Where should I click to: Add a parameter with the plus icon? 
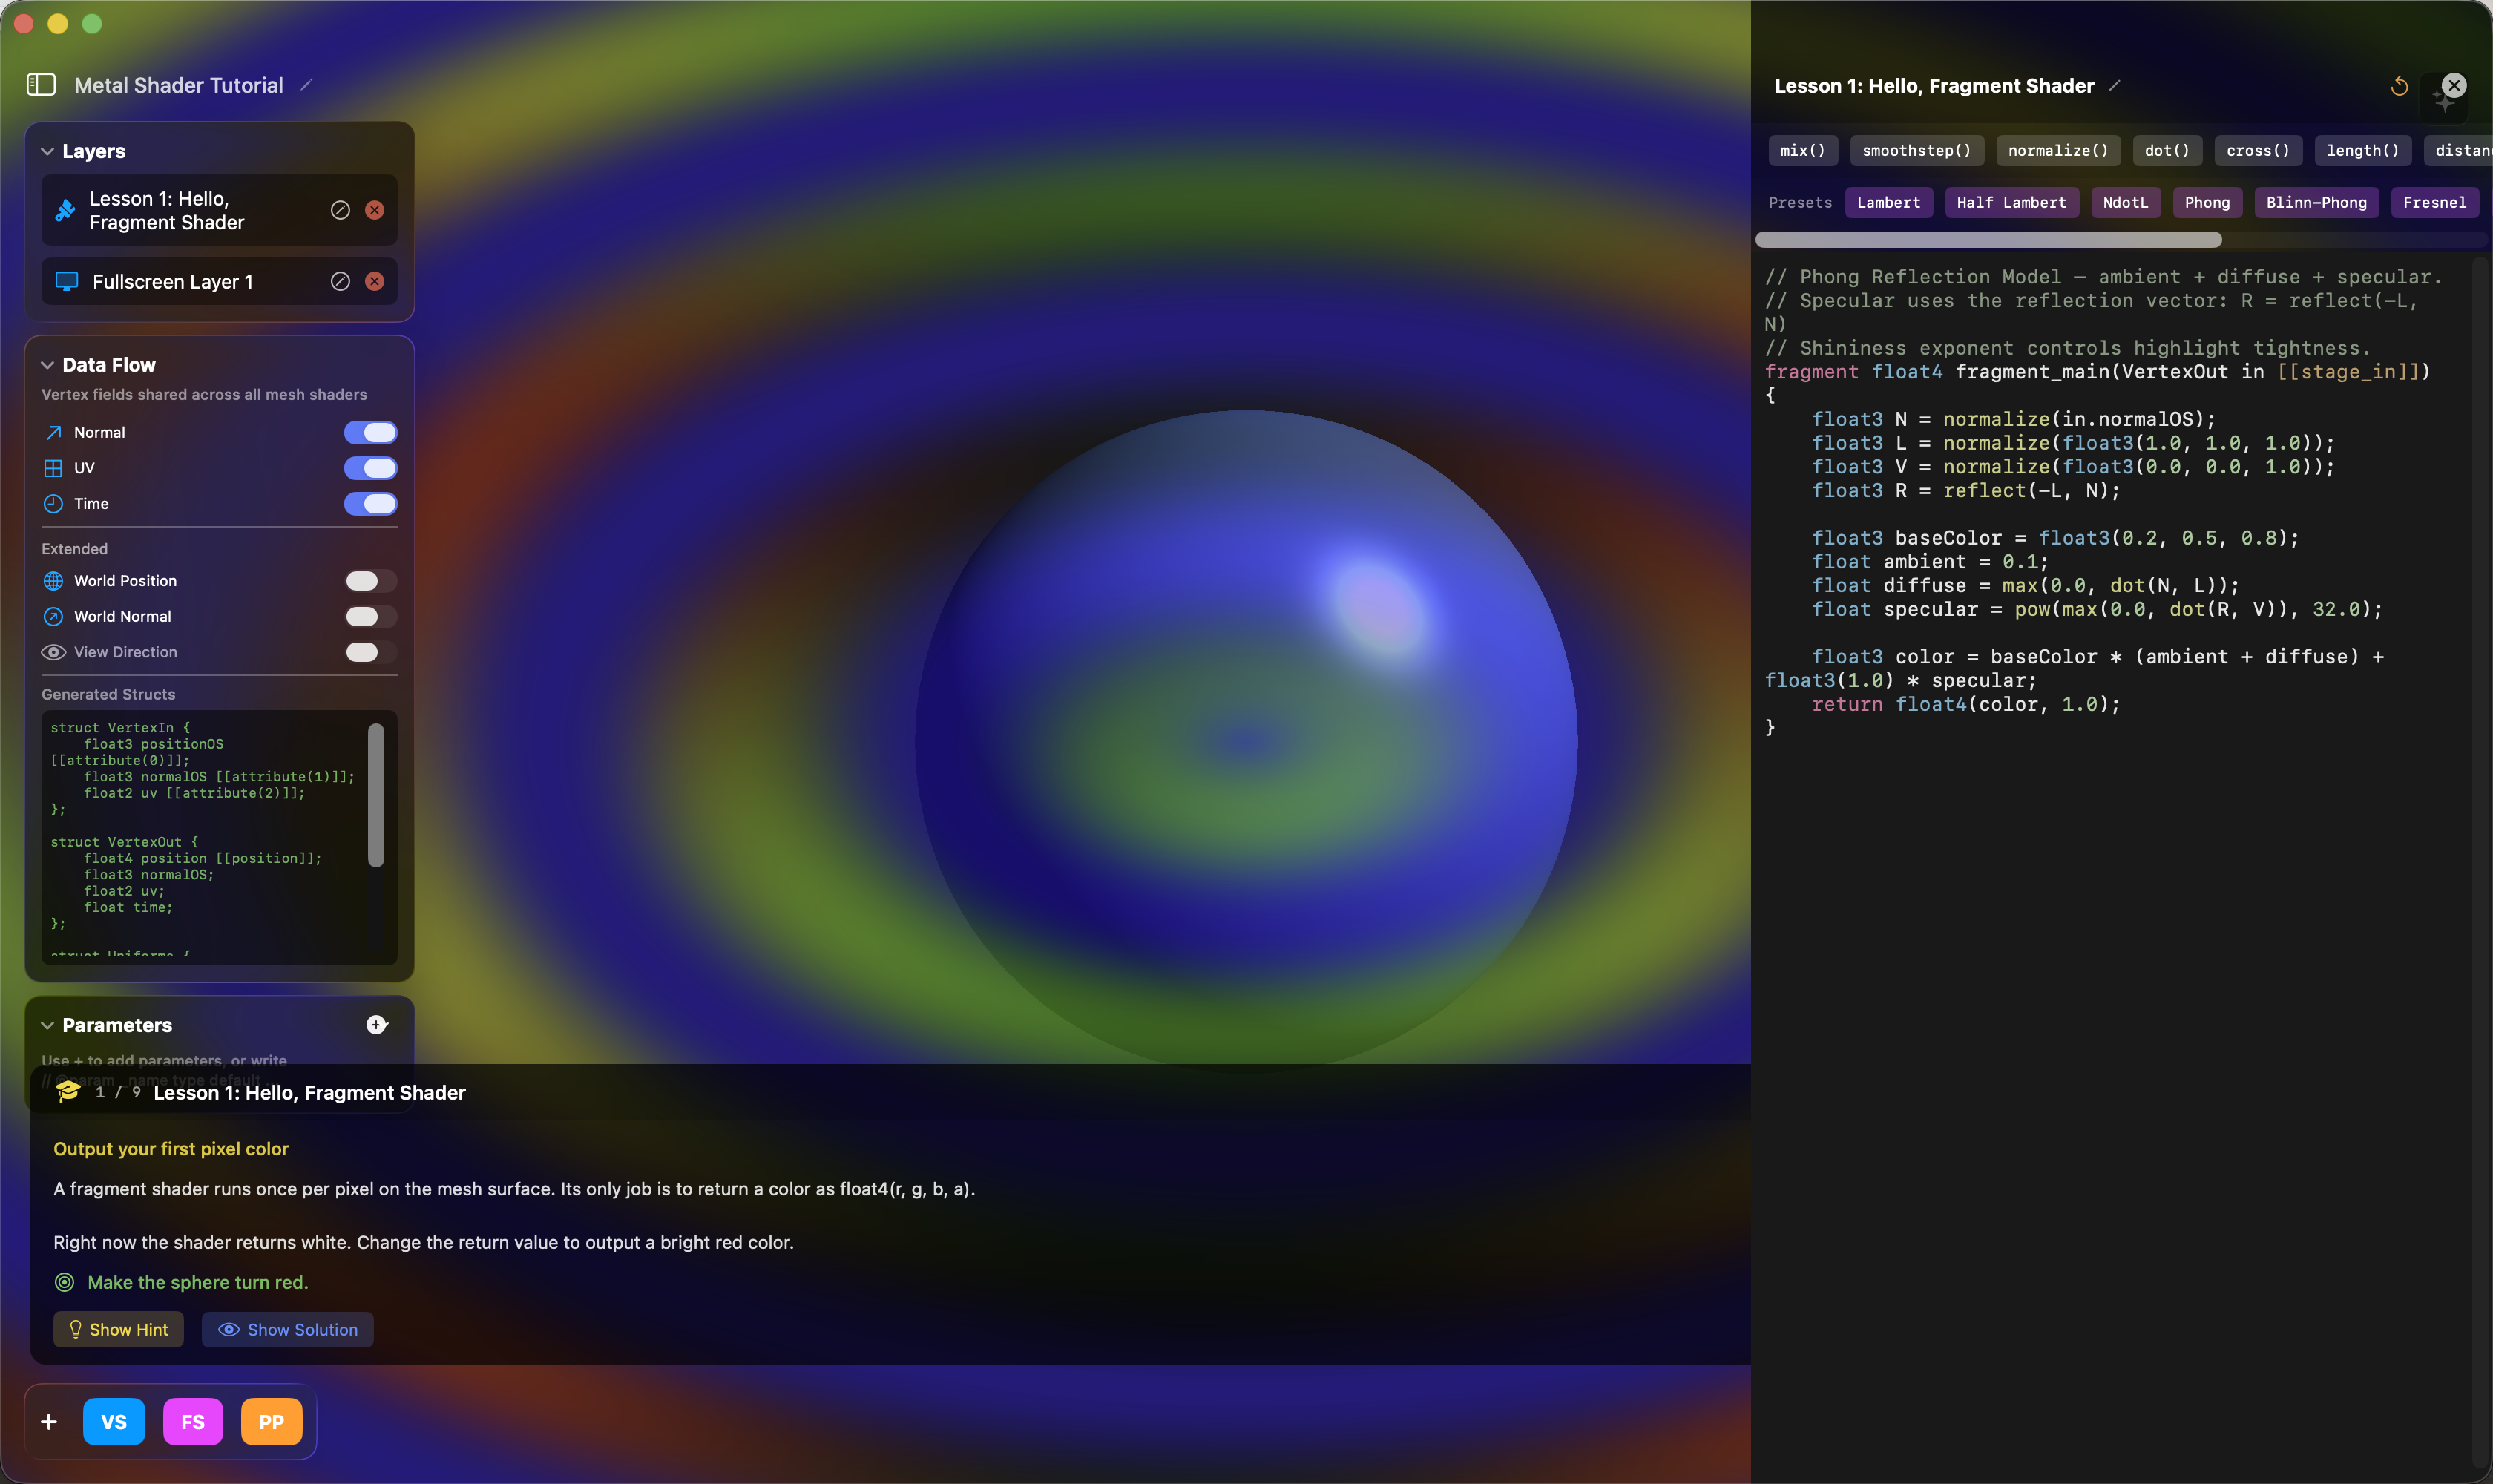pos(377,1025)
